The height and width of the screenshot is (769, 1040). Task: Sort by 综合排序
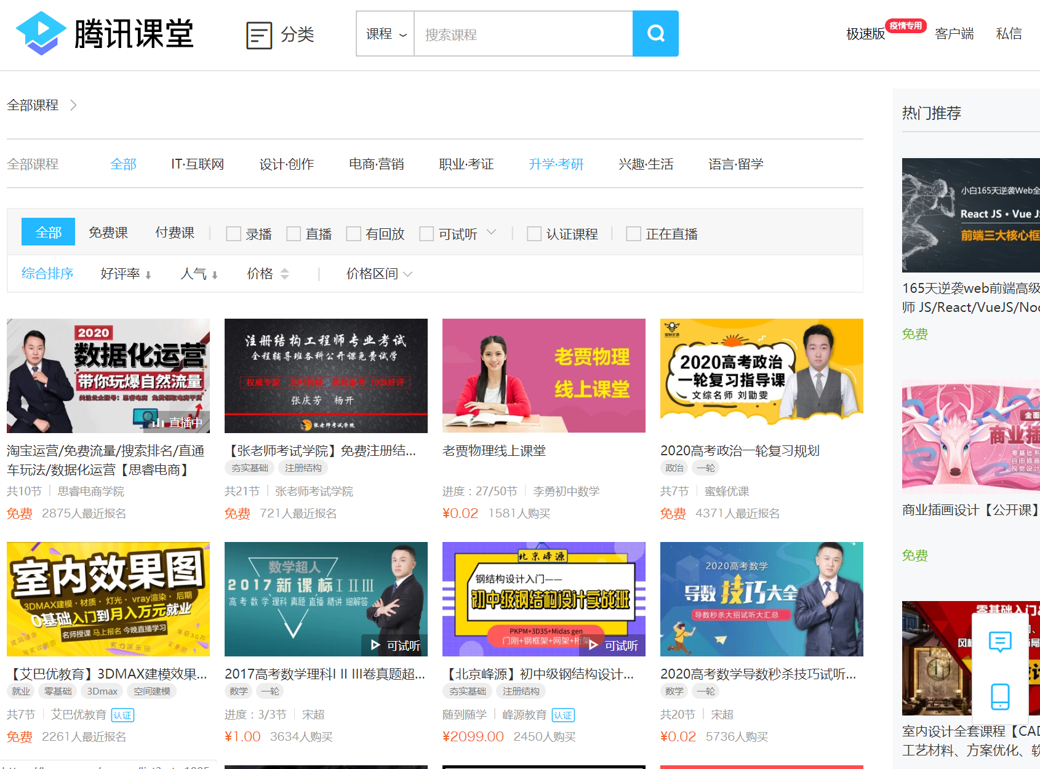(x=47, y=274)
